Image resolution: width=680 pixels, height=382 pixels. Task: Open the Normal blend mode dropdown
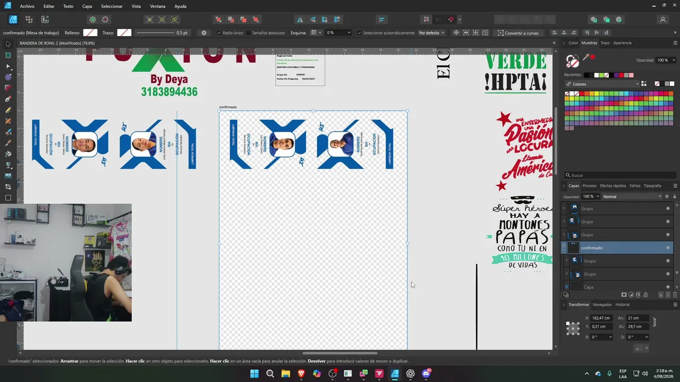click(632, 196)
